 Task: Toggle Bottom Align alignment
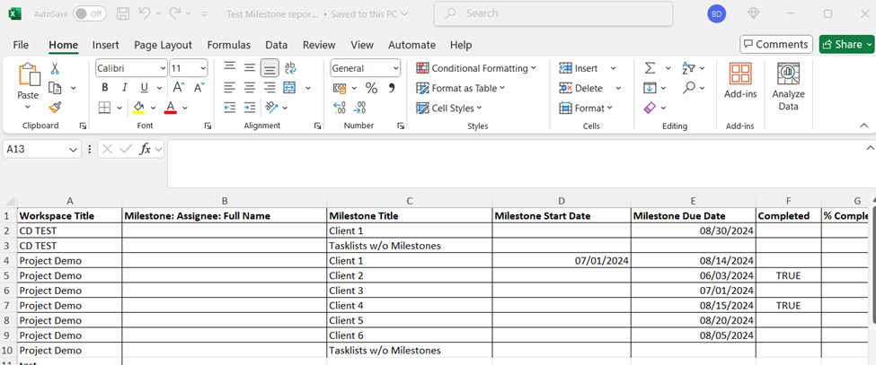pos(270,68)
